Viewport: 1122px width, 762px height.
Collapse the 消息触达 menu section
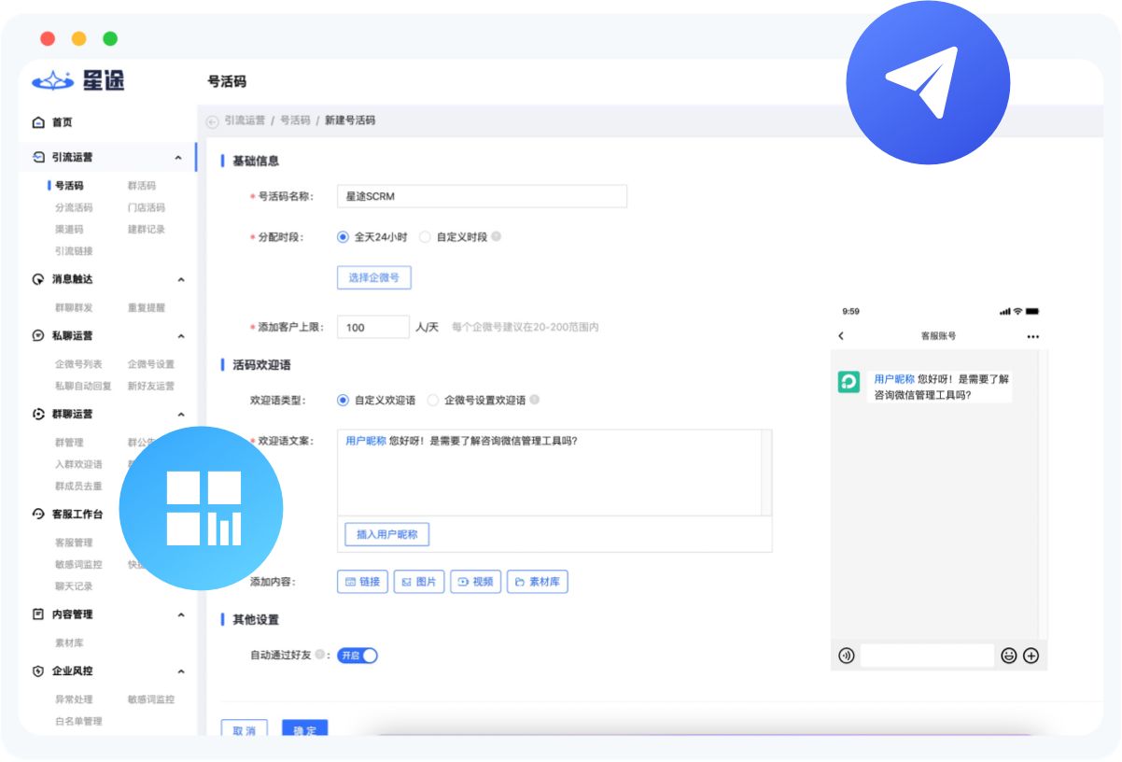point(180,279)
